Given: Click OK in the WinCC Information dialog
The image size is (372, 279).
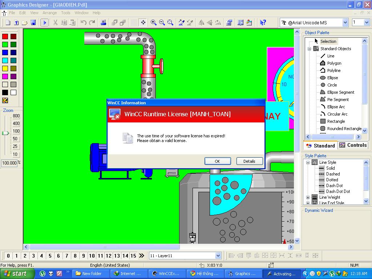Looking at the screenshot, I should click(x=218, y=161).
